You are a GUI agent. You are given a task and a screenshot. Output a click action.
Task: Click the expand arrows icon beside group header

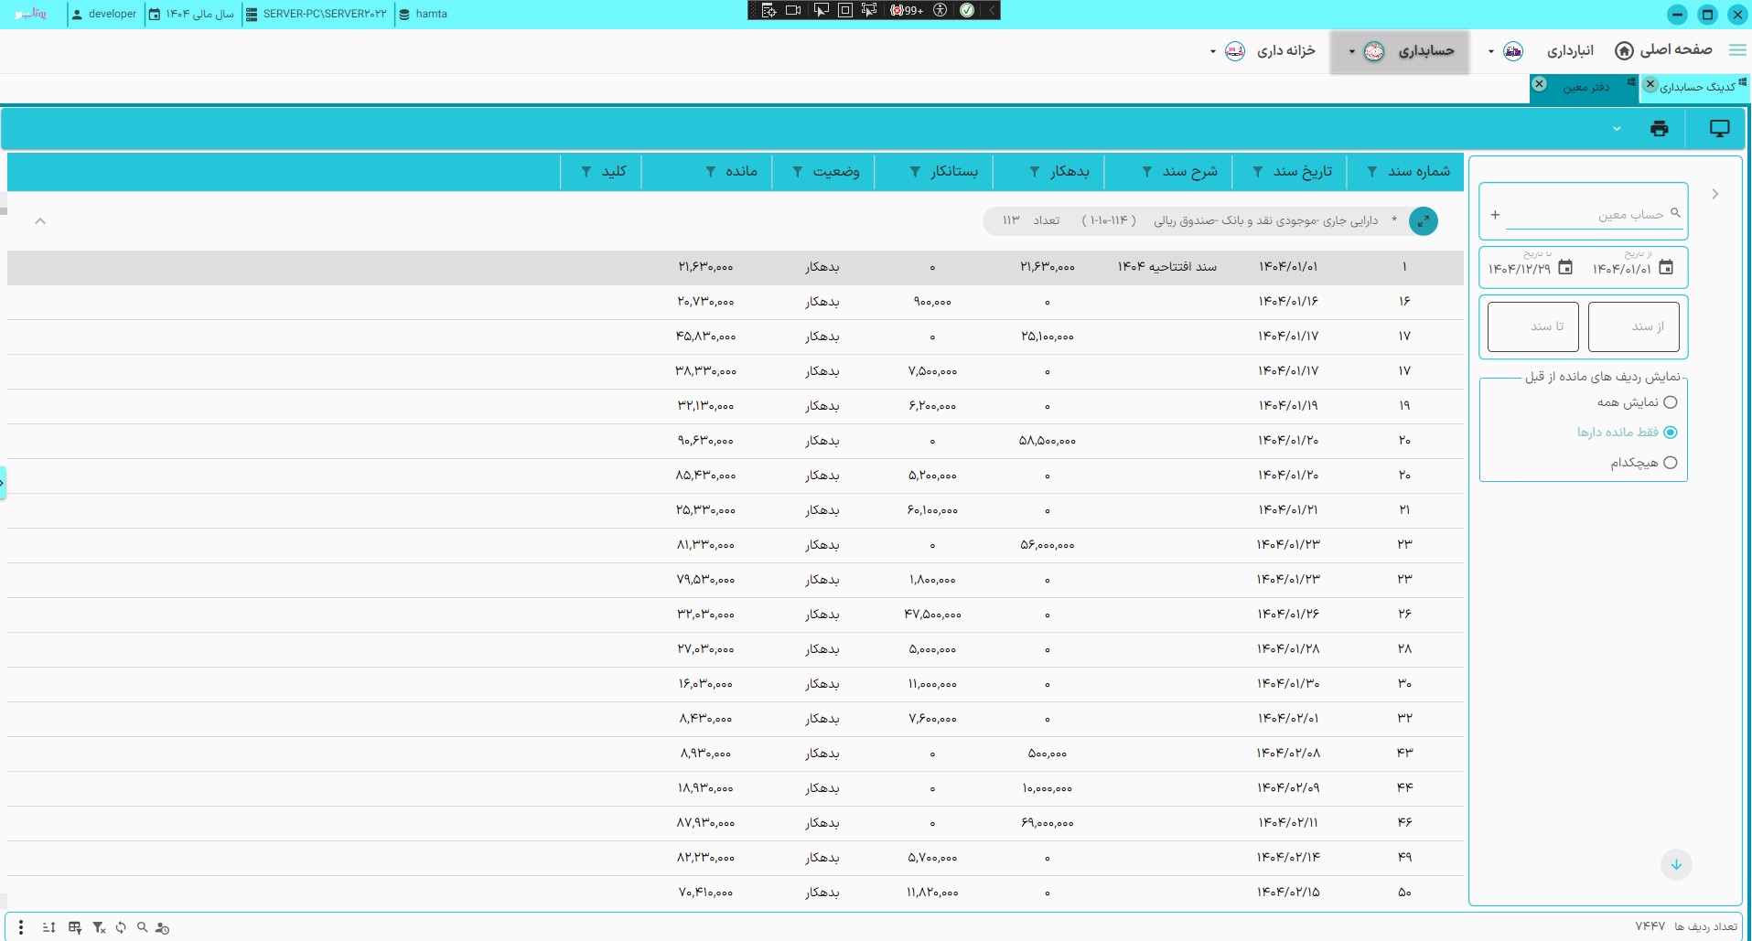coord(1423,220)
